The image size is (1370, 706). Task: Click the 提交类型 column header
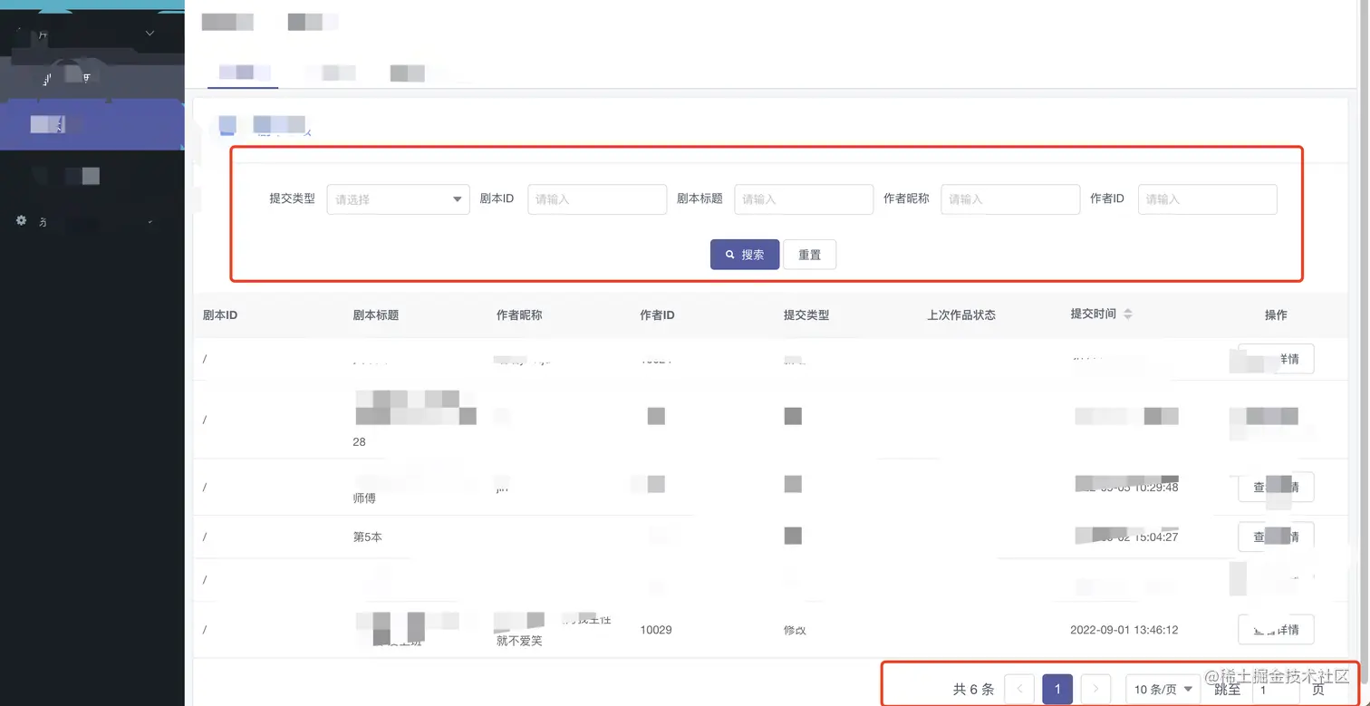[x=806, y=315]
